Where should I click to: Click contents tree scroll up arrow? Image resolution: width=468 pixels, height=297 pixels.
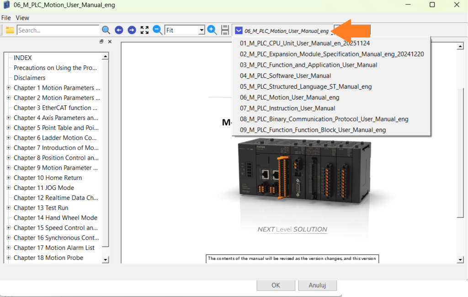click(105, 56)
